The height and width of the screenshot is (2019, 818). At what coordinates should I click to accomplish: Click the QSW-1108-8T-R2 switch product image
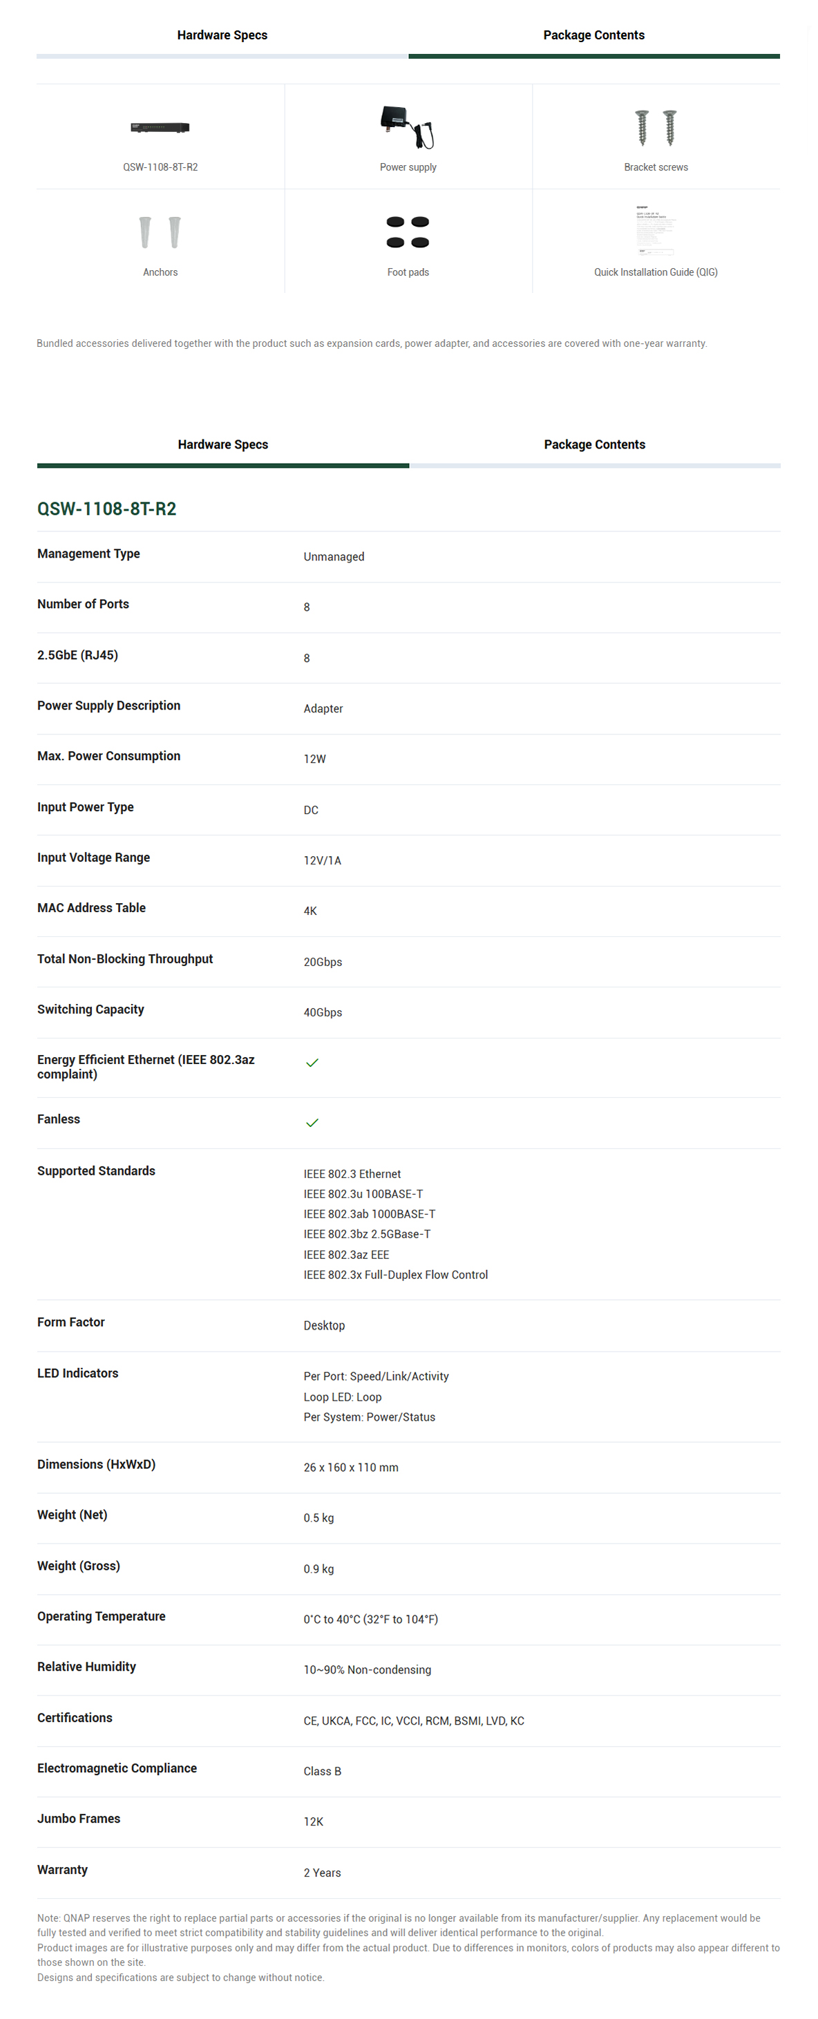pos(160,127)
